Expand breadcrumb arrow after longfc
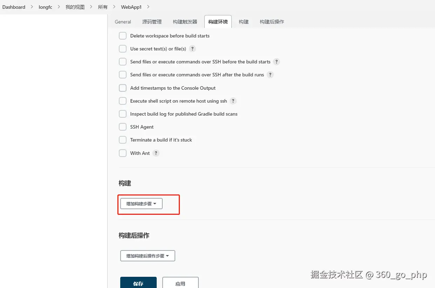This screenshot has height=288, width=435. [x=59, y=7]
